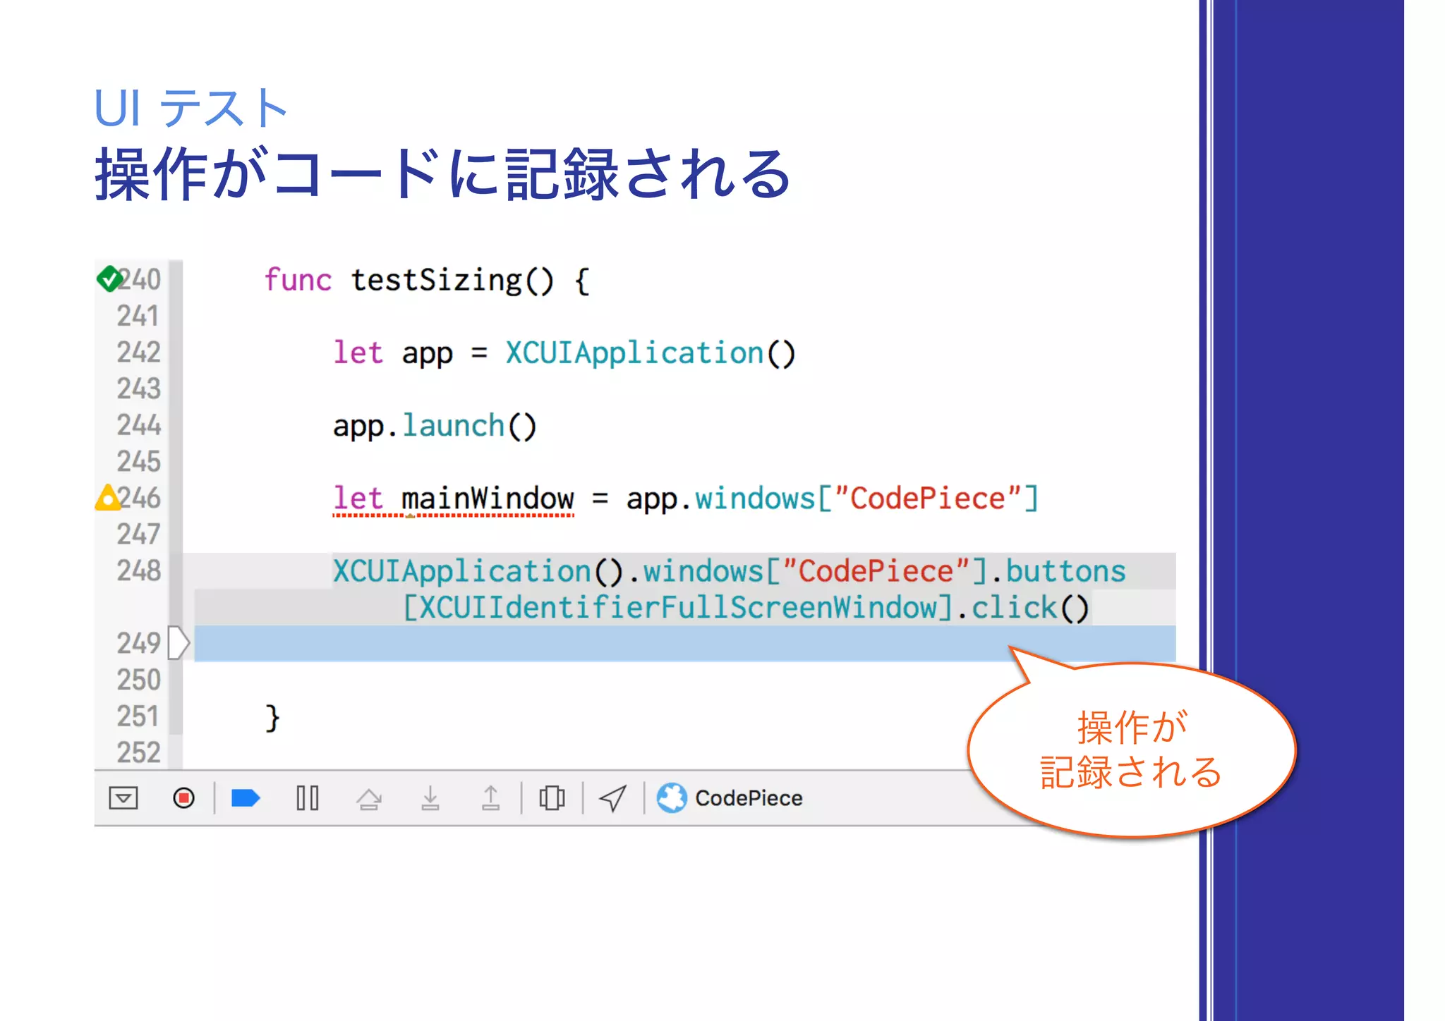The width and height of the screenshot is (1445, 1021).
Task: Click green test success diamond at line 240
Action: click(109, 279)
